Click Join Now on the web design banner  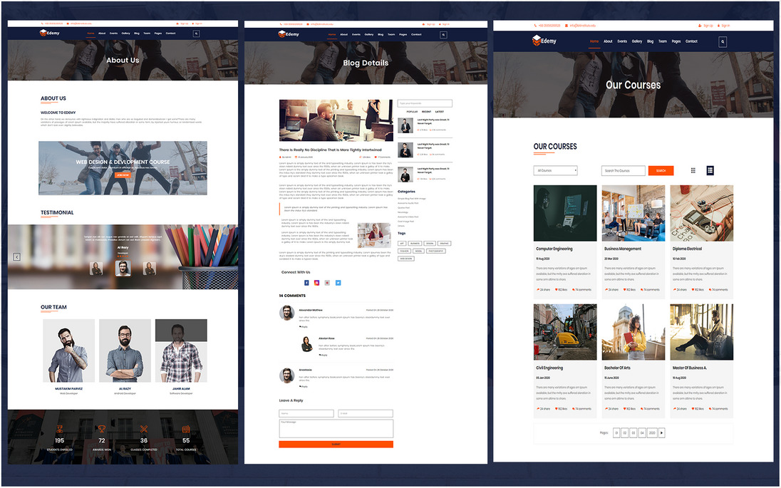tap(123, 174)
